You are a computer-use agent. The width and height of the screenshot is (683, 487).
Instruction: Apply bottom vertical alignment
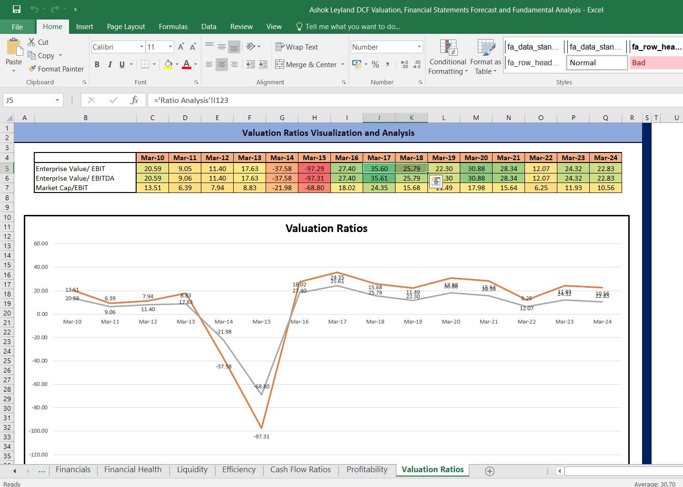[x=234, y=47]
